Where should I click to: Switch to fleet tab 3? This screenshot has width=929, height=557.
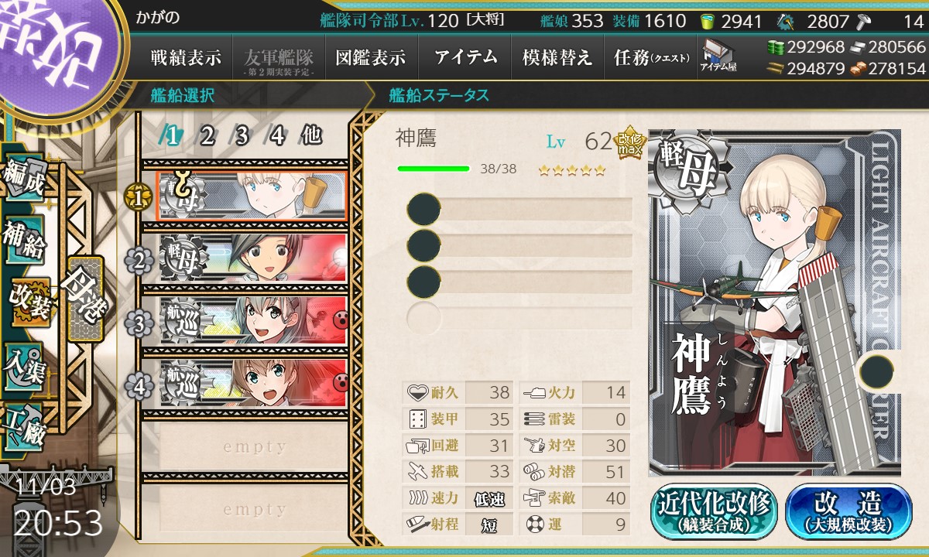point(241,136)
